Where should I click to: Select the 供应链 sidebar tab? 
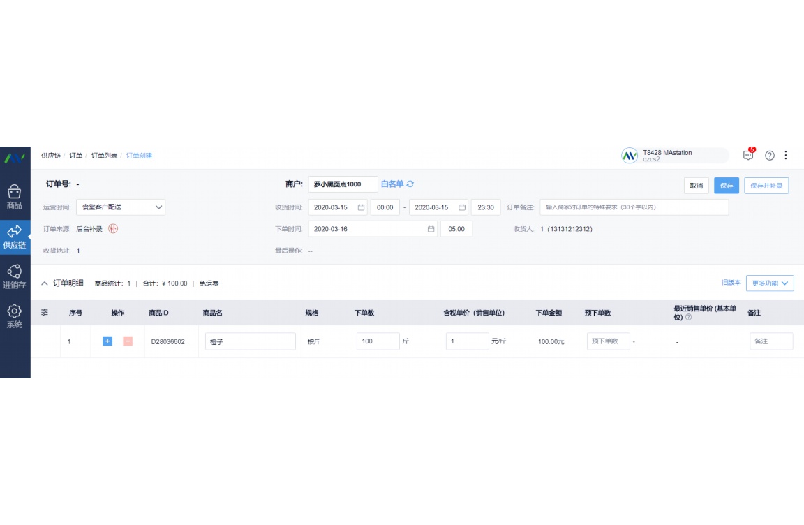(15, 237)
